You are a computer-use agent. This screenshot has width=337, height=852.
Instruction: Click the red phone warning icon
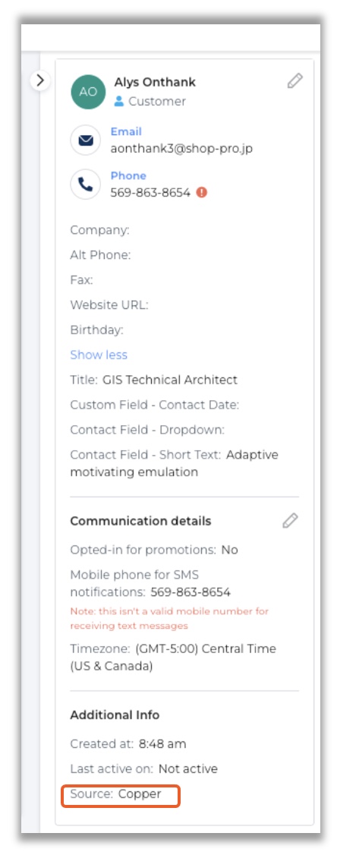pos(202,192)
